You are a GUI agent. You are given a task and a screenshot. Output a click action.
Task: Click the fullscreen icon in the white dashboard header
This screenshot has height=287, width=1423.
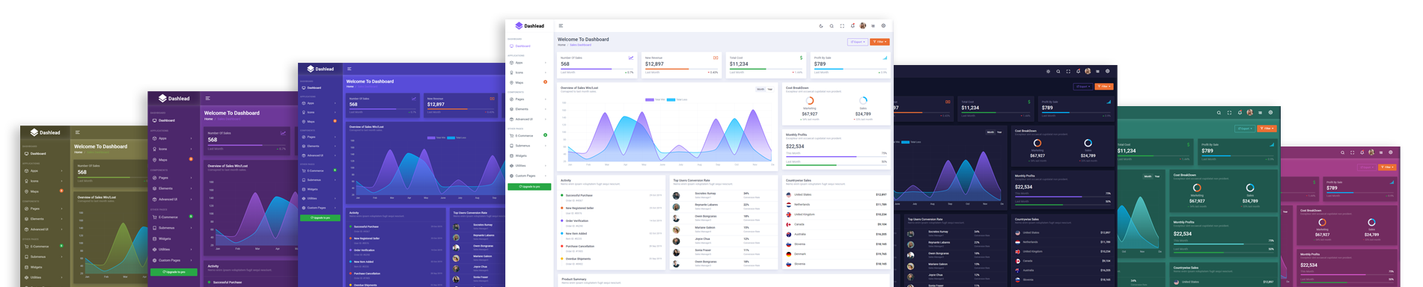(x=842, y=25)
